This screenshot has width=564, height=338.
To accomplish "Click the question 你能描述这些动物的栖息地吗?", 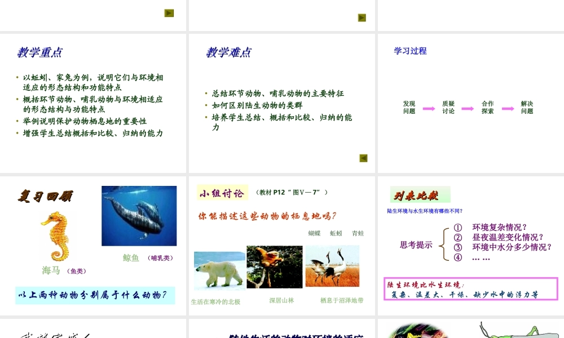I will [267, 216].
